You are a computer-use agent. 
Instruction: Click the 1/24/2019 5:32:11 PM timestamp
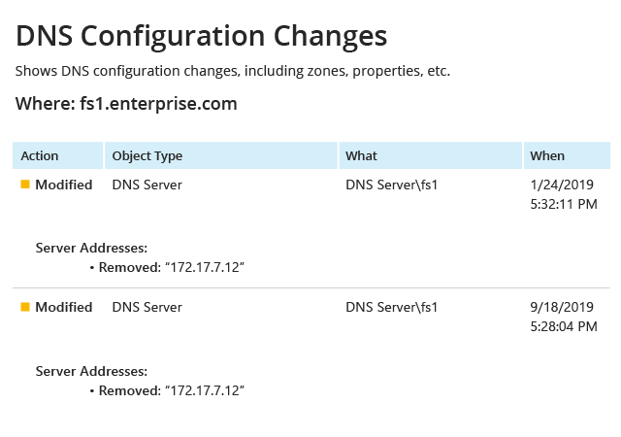tap(564, 194)
